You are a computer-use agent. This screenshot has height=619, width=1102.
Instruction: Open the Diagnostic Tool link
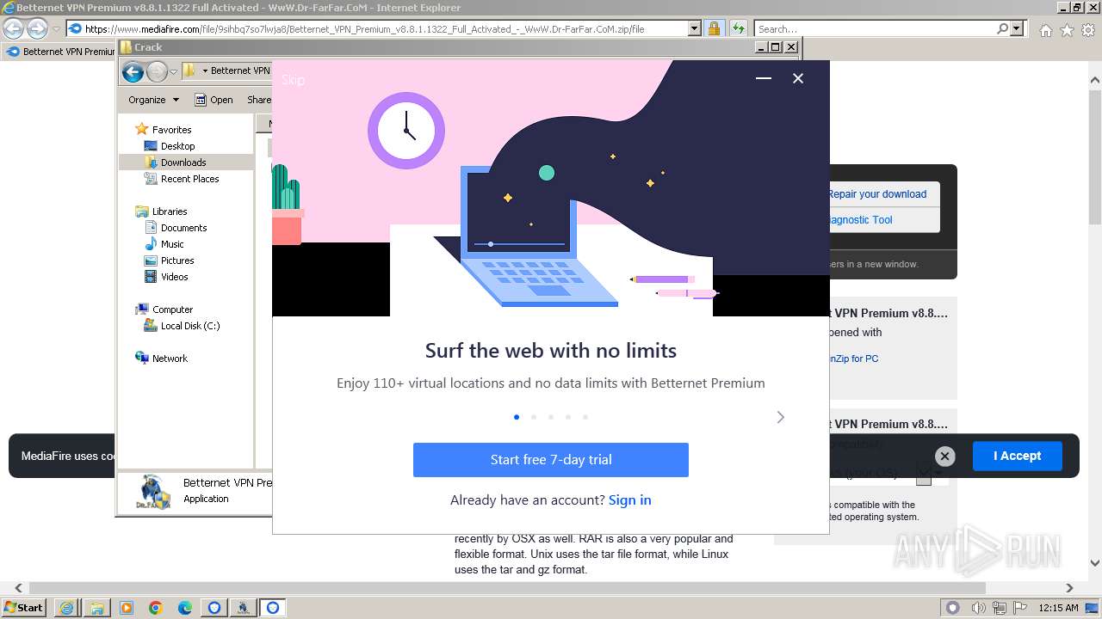860,220
